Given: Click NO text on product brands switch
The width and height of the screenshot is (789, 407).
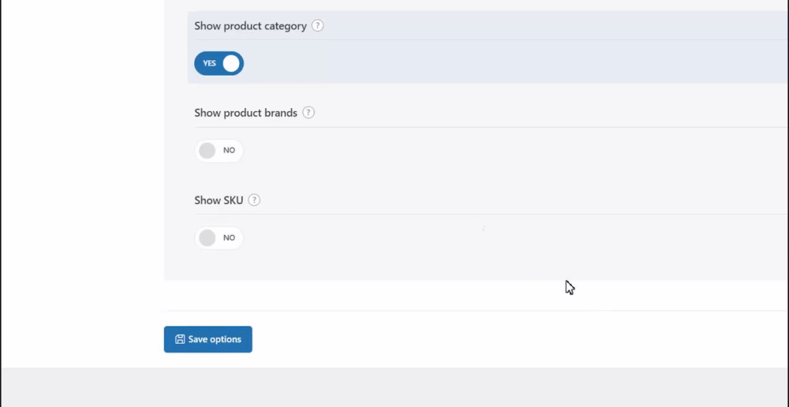Looking at the screenshot, I should pos(229,150).
